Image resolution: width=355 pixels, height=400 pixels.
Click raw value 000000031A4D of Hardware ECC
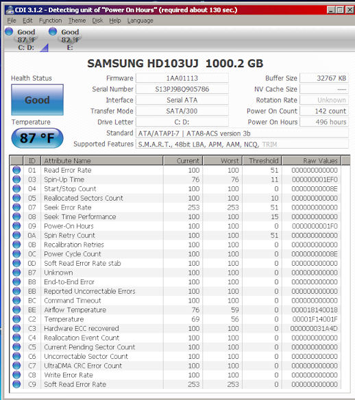(314, 329)
